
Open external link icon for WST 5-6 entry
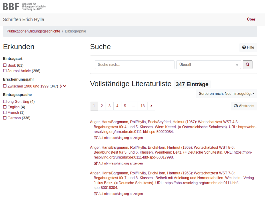95,163
